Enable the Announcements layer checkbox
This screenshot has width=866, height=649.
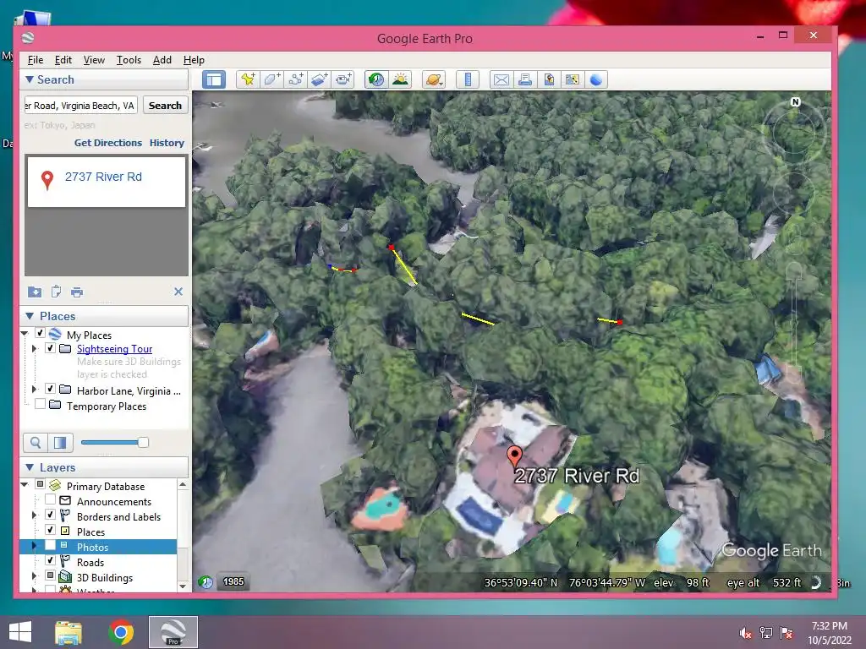[x=50, y=499]
